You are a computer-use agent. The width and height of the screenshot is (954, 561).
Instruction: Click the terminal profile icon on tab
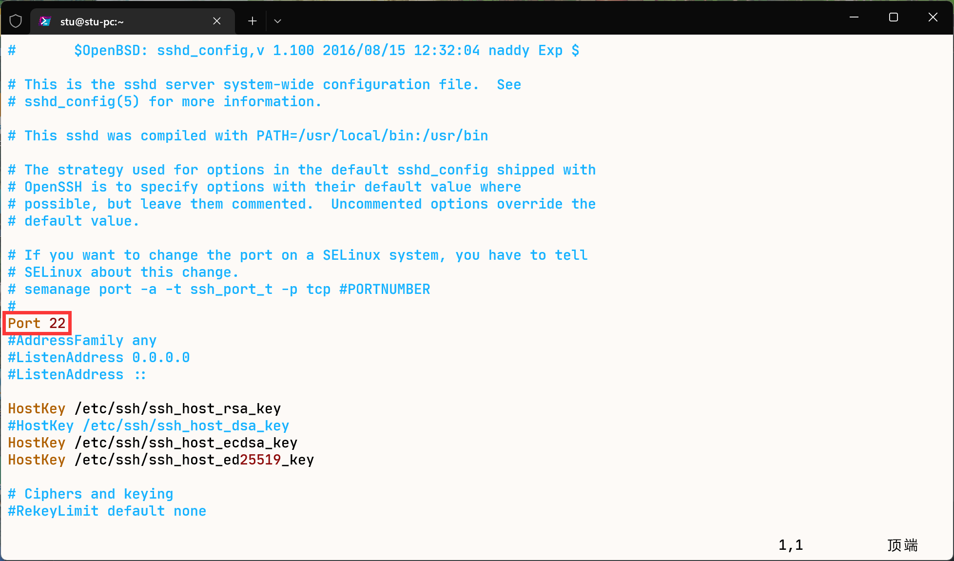point(45,21)
